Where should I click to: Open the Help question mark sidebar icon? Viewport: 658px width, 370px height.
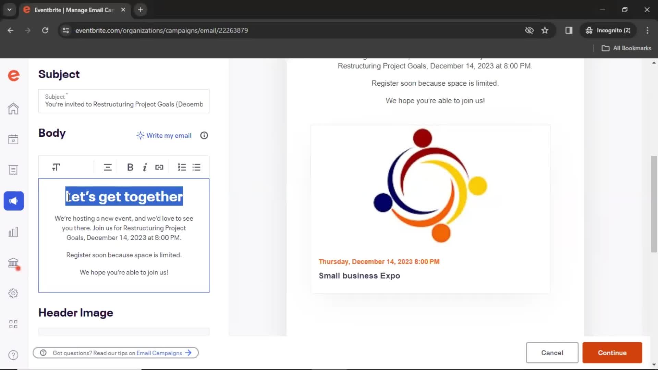13,355
